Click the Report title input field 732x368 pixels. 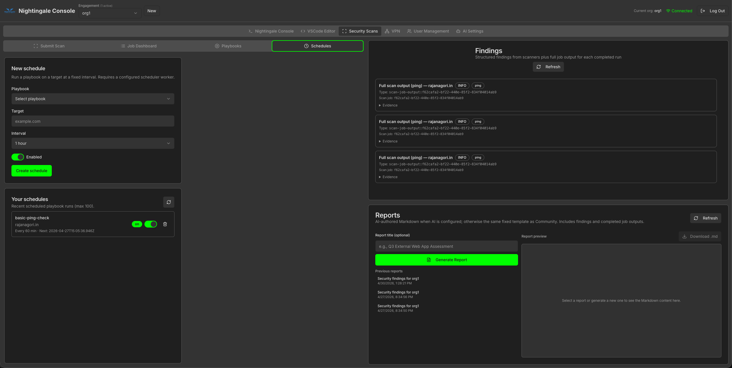tap(447, 246)
